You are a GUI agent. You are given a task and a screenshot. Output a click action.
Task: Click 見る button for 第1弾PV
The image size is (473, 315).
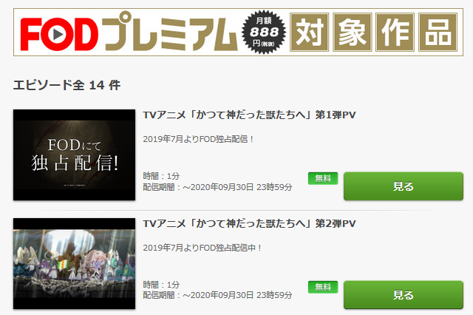click(404, 186)
